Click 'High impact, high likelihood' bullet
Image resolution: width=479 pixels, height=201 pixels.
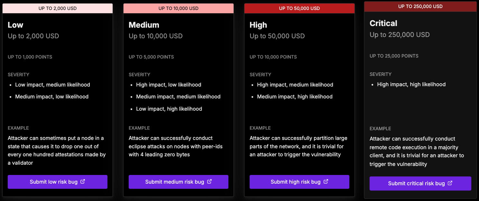tap(411, 85)
